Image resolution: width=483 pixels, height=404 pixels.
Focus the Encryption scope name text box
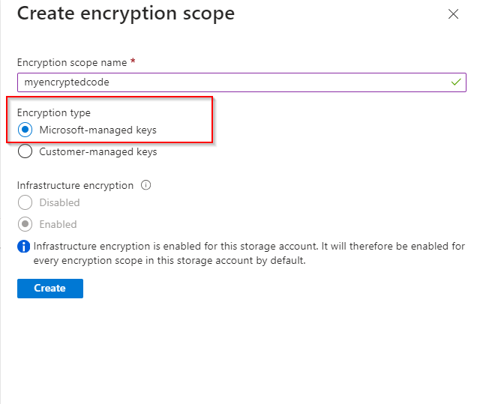225,82
